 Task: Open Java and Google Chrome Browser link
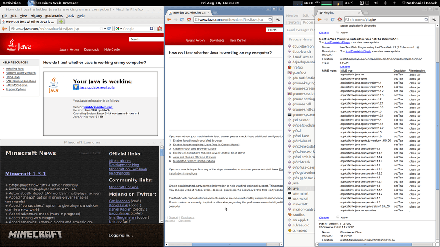point(195,157)
